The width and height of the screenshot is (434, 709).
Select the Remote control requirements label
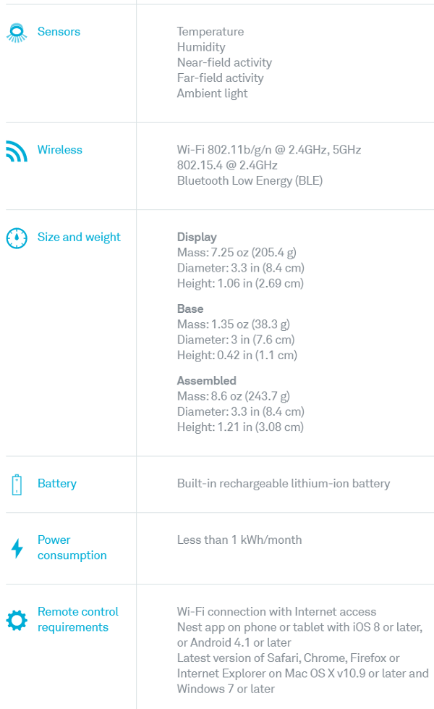[77, 619]
